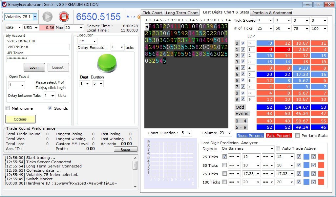The width and height of the screenshot is (336, 197).
Task: Uncheck the 25 Ticks analyzer checkbox
Action: (224, 157)
